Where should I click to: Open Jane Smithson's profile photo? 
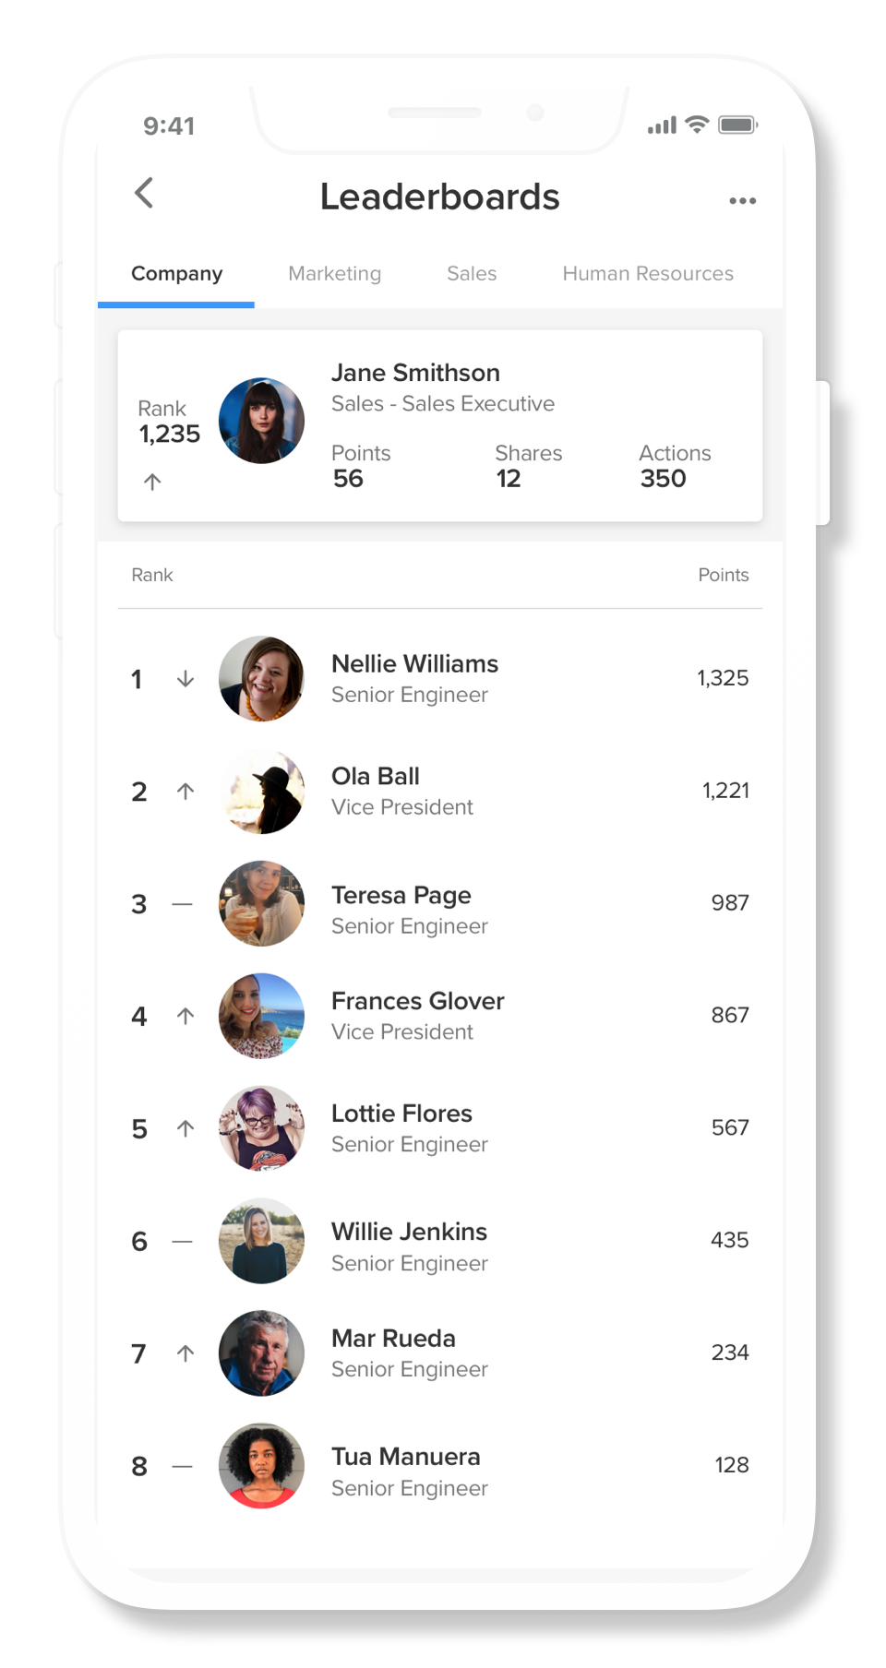tap(261, 421)
